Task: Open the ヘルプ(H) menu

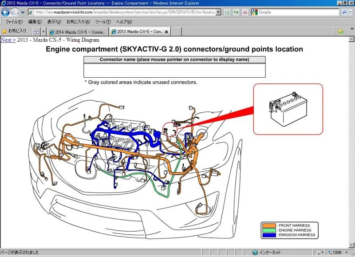Action: pyautogui.click(x=124, y=22)
